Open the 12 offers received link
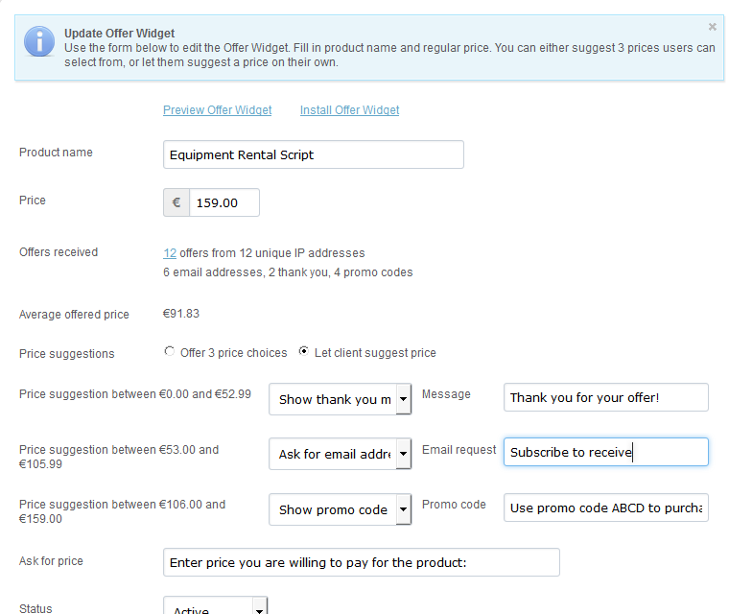Viewport: 729px width, 614px height. click(170, 253)
